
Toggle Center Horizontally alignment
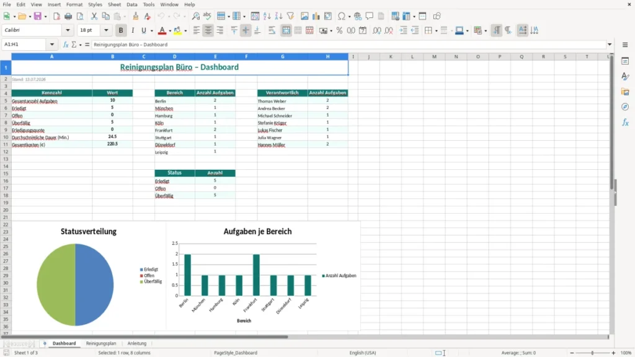click(208, 30)
